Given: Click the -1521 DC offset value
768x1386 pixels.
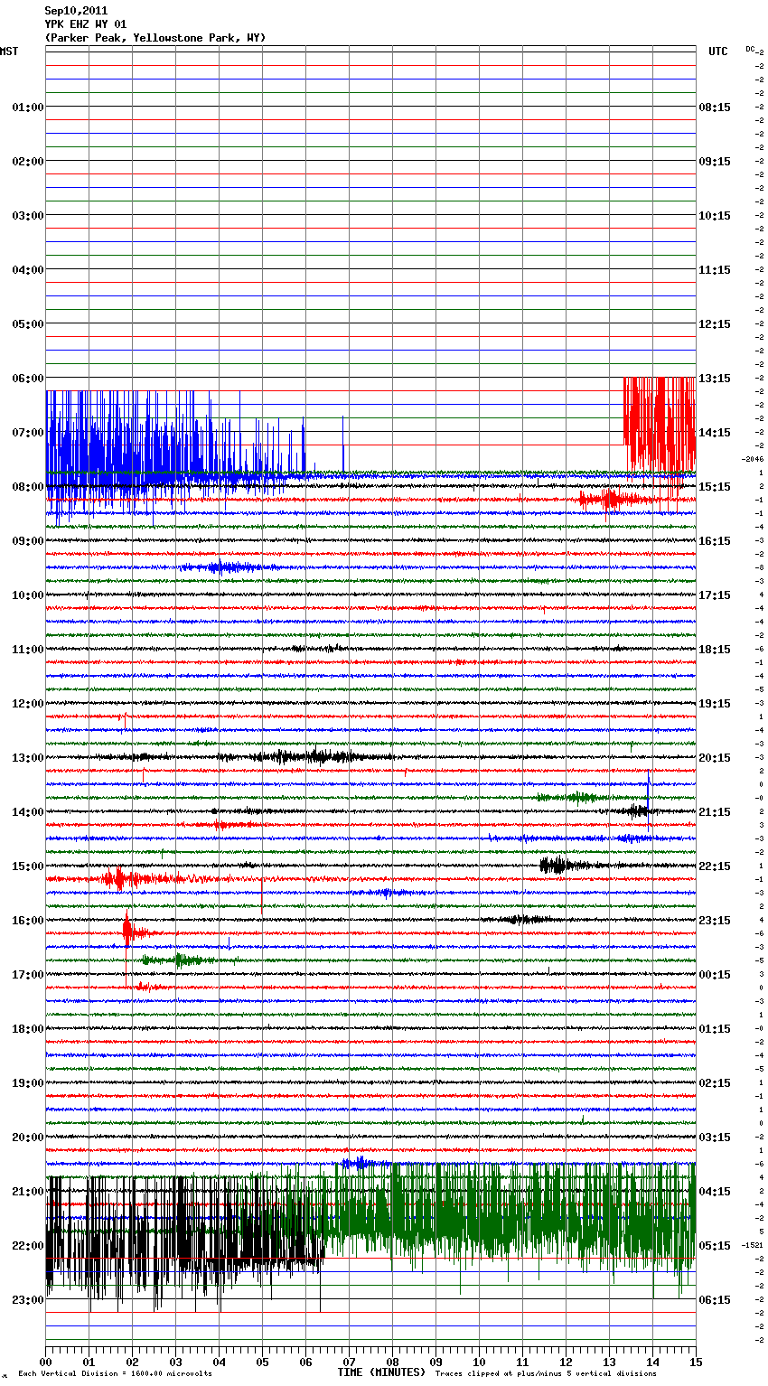Looking at the screenshot, I should click(754, 1245).
